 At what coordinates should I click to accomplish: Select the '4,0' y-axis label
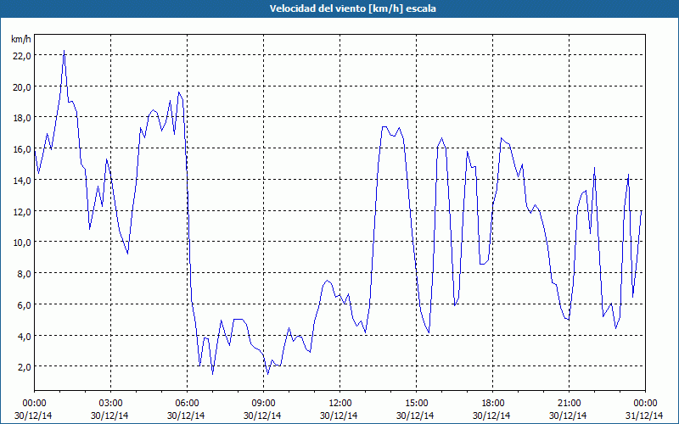25,336
